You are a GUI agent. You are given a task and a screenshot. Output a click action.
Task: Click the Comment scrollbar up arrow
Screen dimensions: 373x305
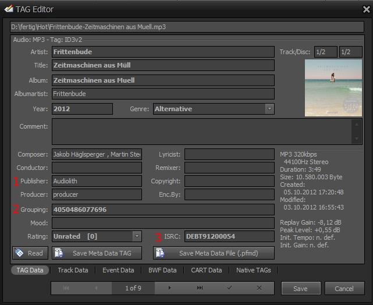point(357,125)
